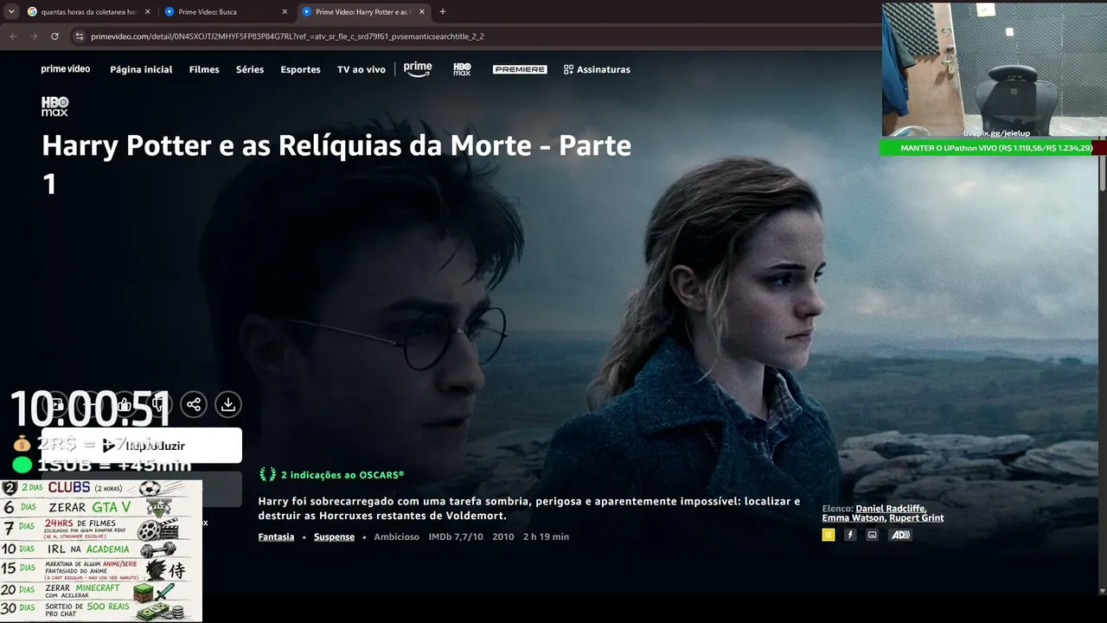This screenshot has width=1107, height=623.
Task: Click the '2 h 19 min' duration text
Action: (x=546, y=536)
